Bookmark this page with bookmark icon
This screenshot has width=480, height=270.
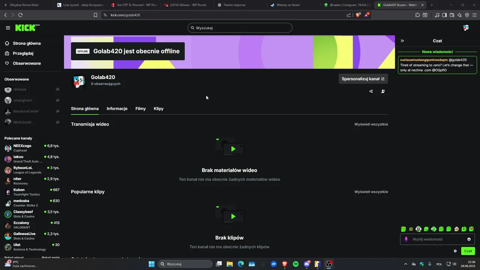tap(95, 15)
